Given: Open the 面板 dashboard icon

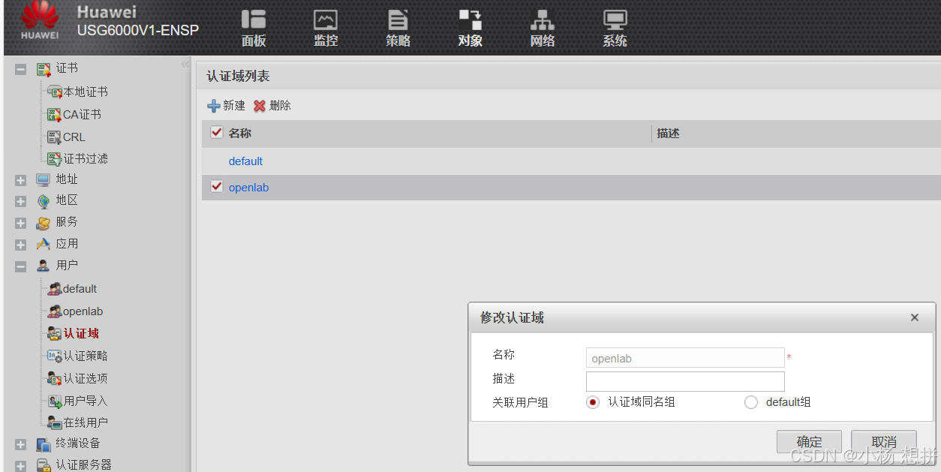Looking at the screenshot, I should [x=254, y=20].
